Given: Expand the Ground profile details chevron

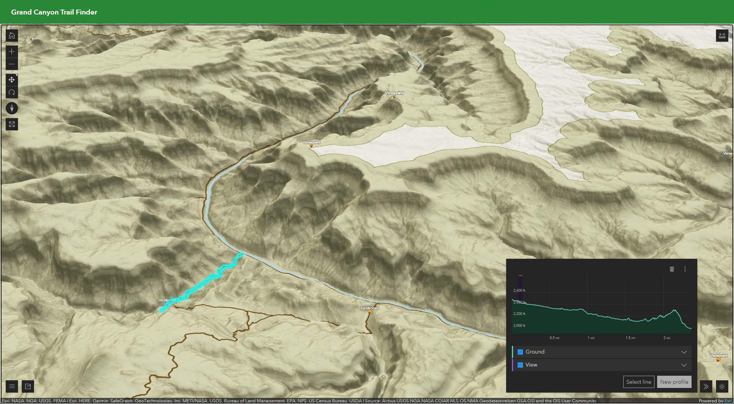Looking at the screenshot, I should tap(684, 352).
